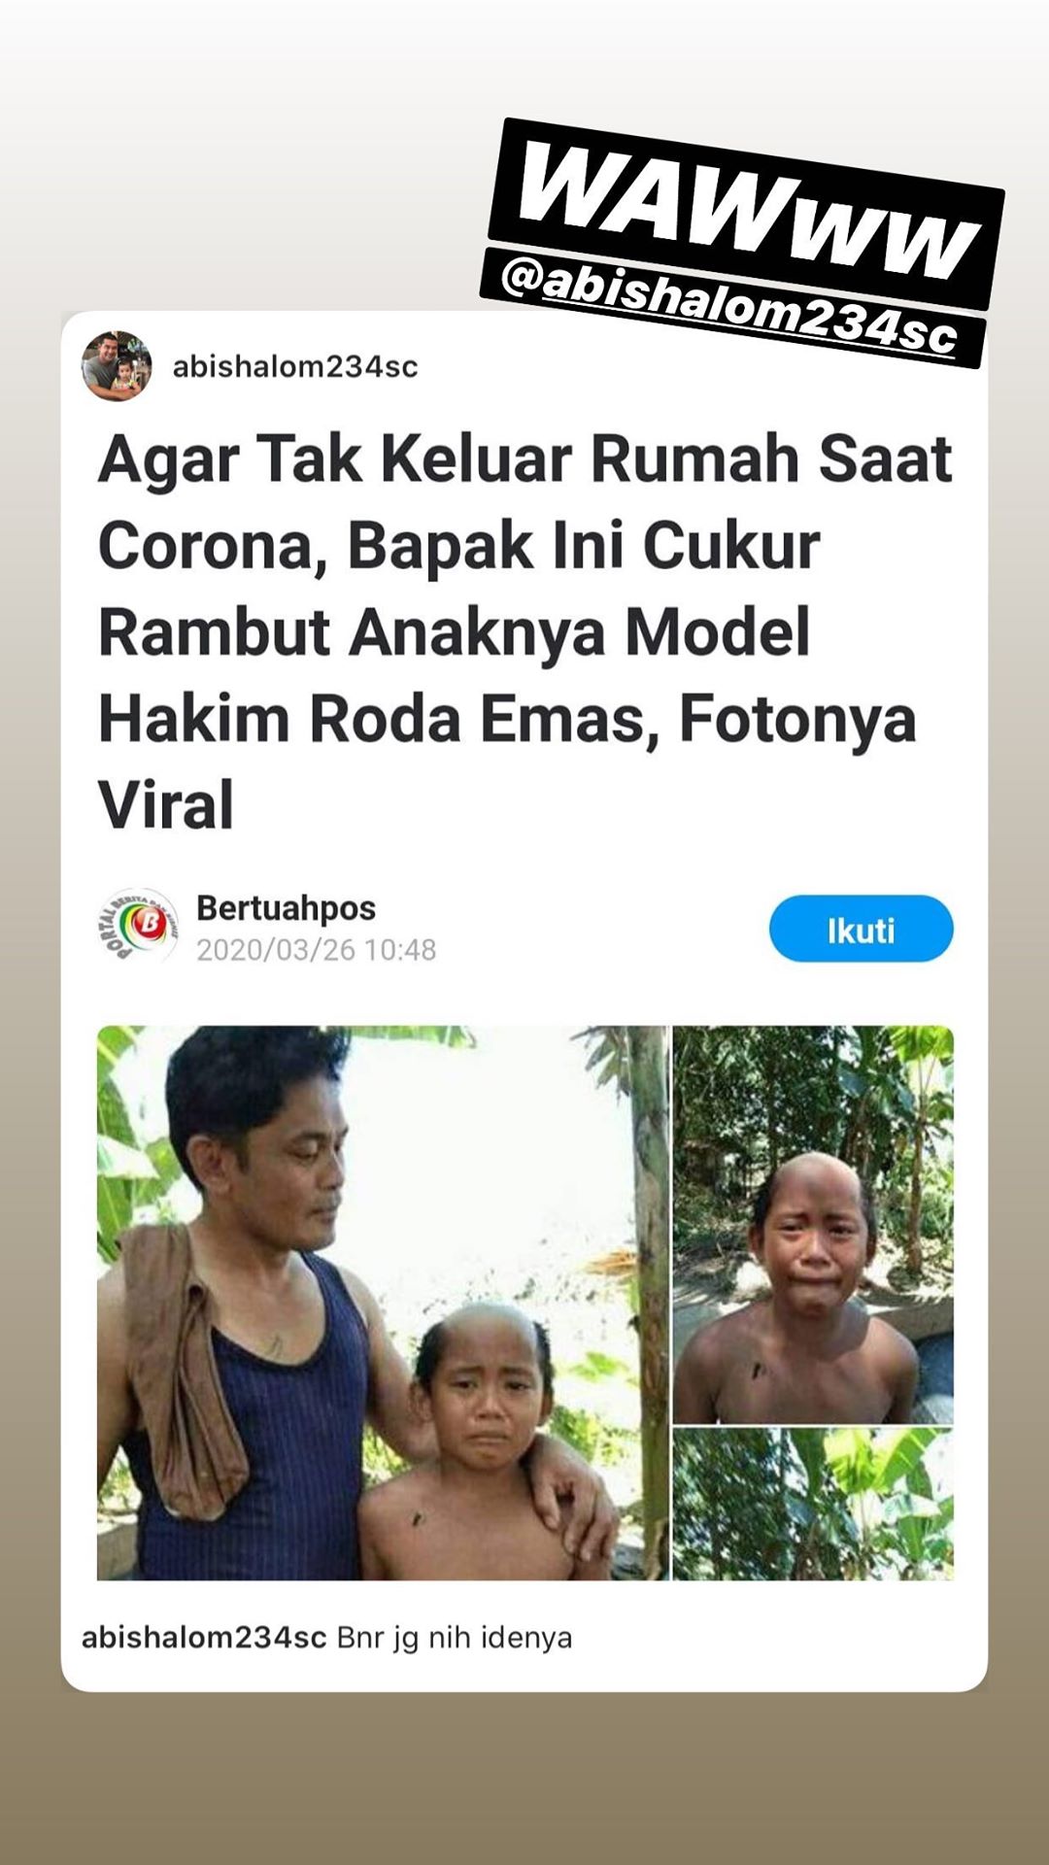Open the Bertuahpos publisher logo
Viewport: 1049px width, 1865px height.
[140, 926]
